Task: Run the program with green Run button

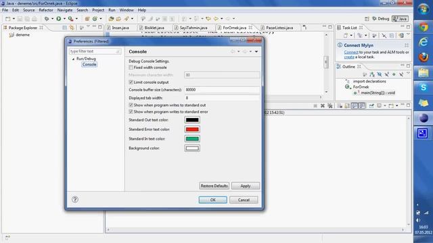Action: tap(59, 19)
